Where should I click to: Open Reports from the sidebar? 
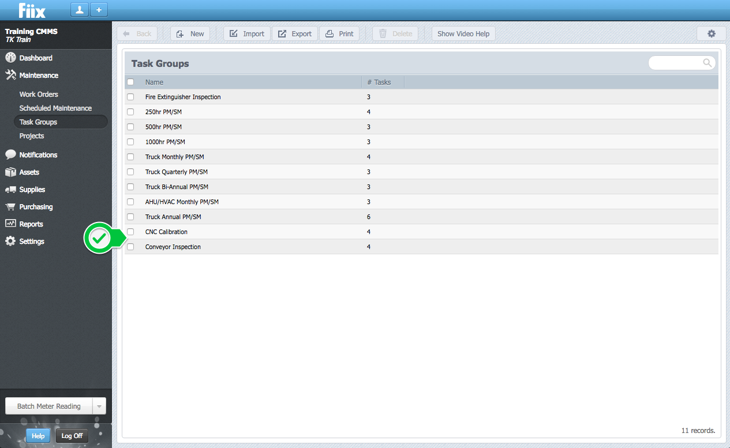click(x=31, y=224)
